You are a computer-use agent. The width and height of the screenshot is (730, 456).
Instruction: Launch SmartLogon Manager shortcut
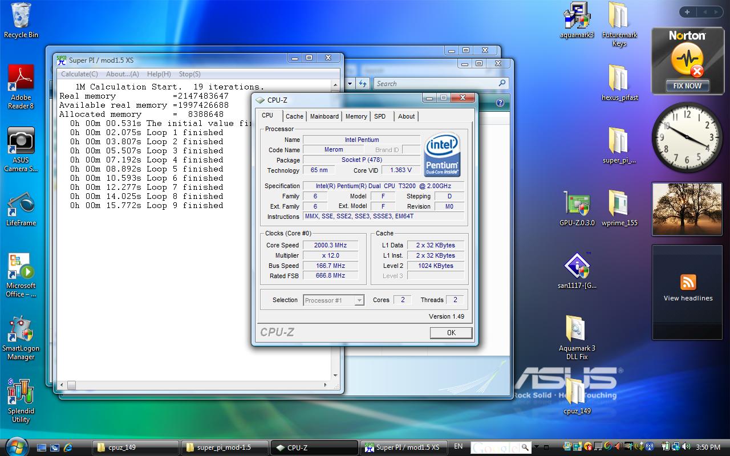coord(21,337)
